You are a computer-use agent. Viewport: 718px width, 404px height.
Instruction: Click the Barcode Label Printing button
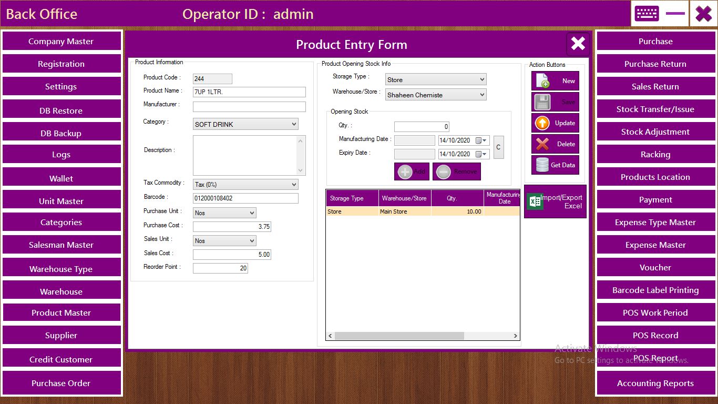tap(655, 290)
